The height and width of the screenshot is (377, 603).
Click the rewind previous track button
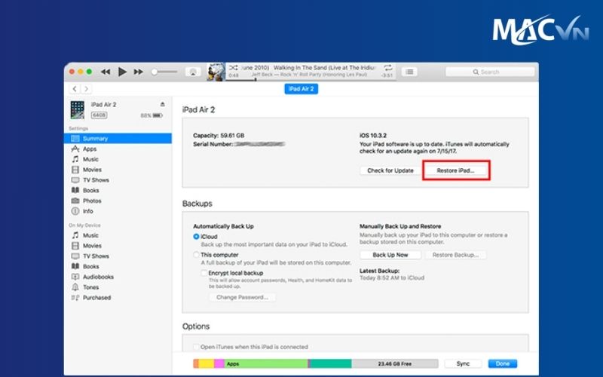[106, 72]
